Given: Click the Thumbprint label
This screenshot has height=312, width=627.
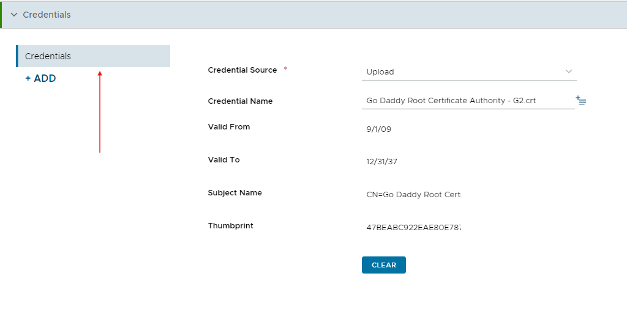Looking at the screenshot, I should pyautogui.click(x=230, y=226).
